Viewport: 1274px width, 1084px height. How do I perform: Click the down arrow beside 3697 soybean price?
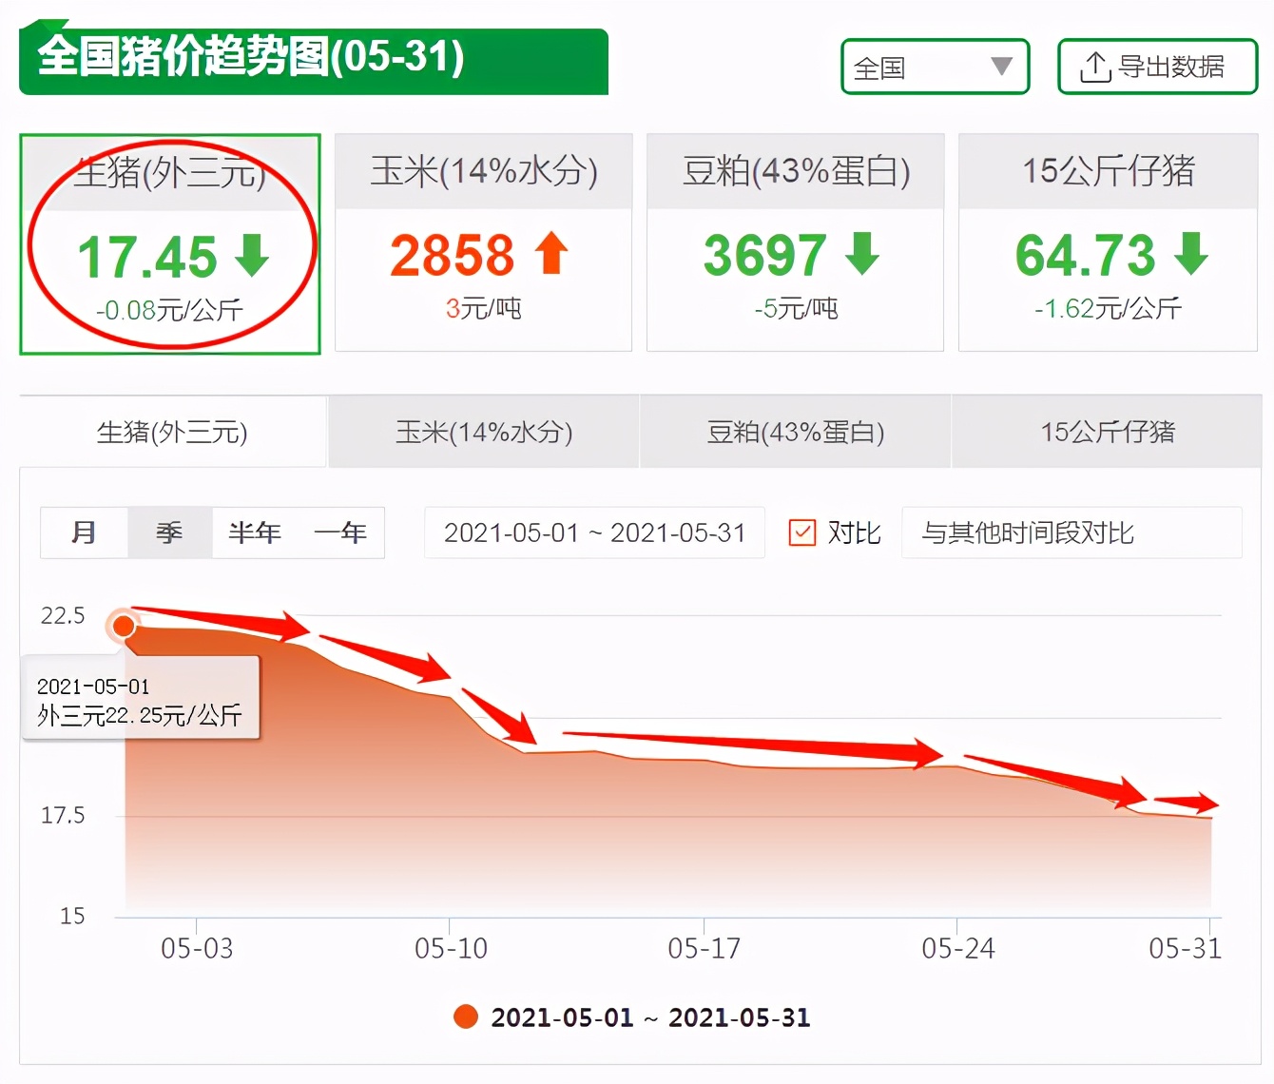(x=861, y=254)
